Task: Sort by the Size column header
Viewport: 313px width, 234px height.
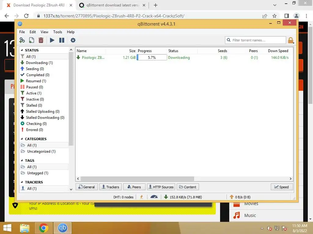Action: click(132, 51)
